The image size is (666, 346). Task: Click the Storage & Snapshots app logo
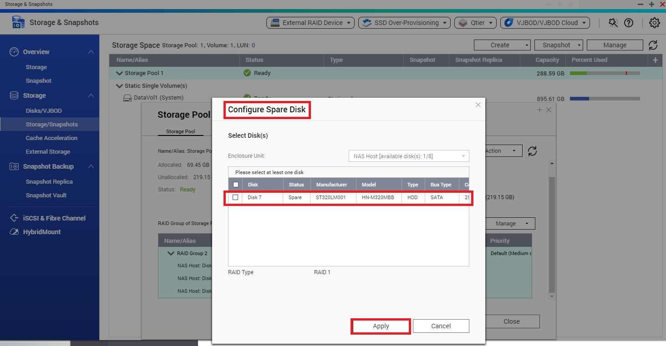(18, 22)
